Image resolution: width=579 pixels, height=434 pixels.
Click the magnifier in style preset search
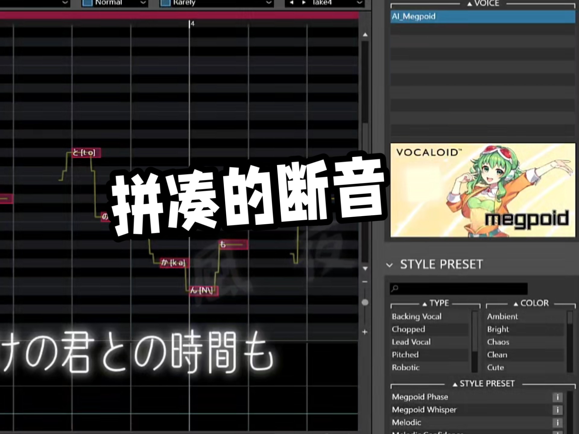click(395, 289)
